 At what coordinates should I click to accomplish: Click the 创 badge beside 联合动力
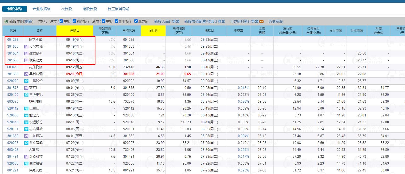[x=26, y=60]
